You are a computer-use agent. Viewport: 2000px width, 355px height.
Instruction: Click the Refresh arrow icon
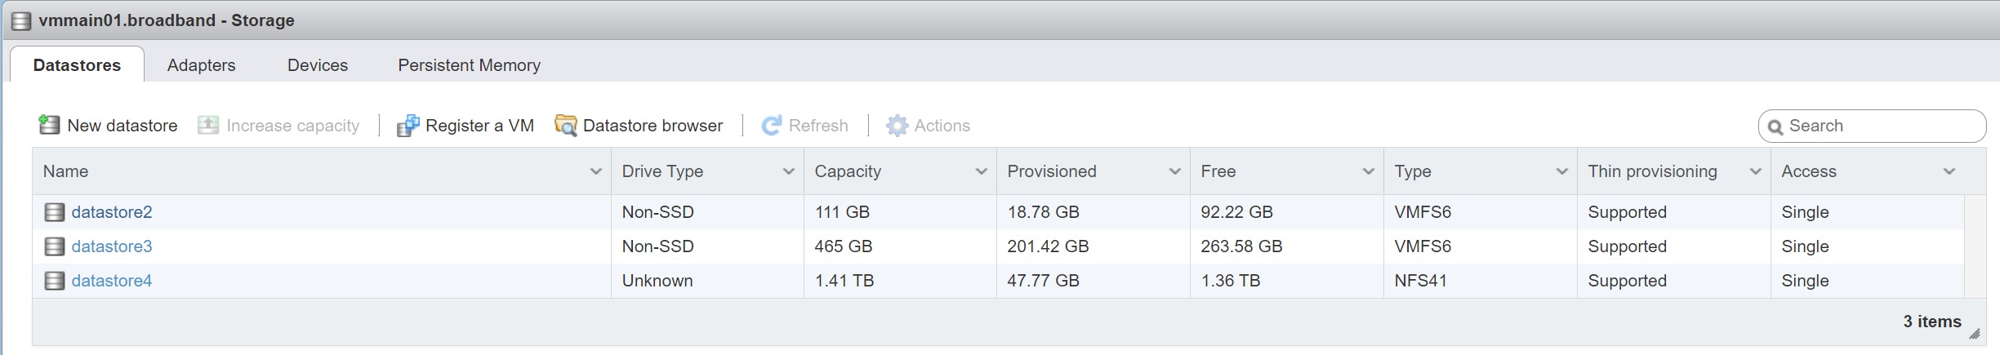point(771,126)
